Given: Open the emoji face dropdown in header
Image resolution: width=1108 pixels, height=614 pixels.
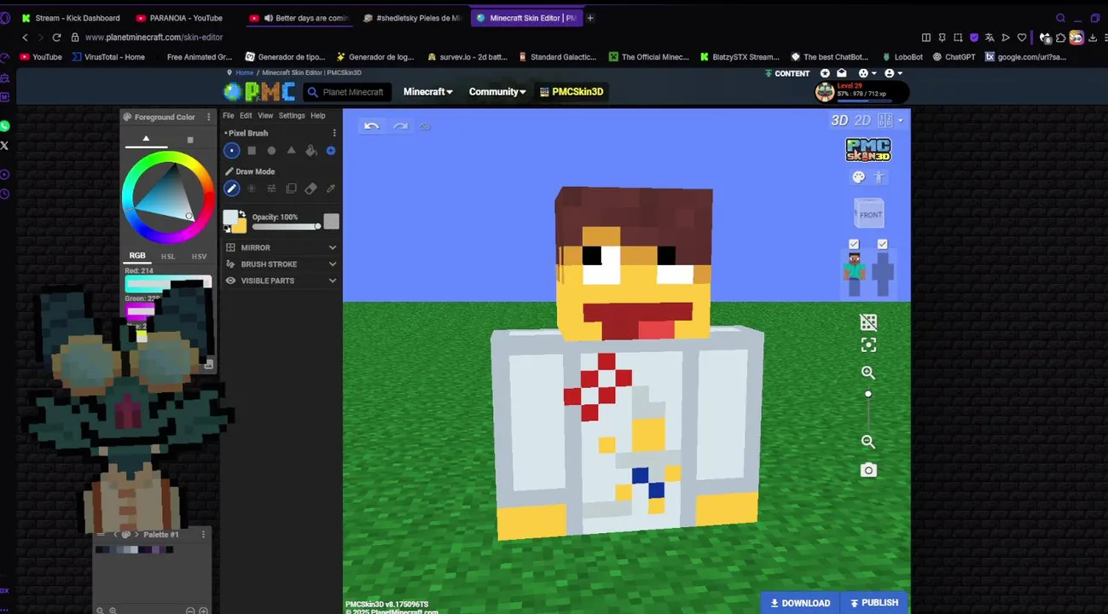Looking at the screenshot, I should tap(866, 73).
